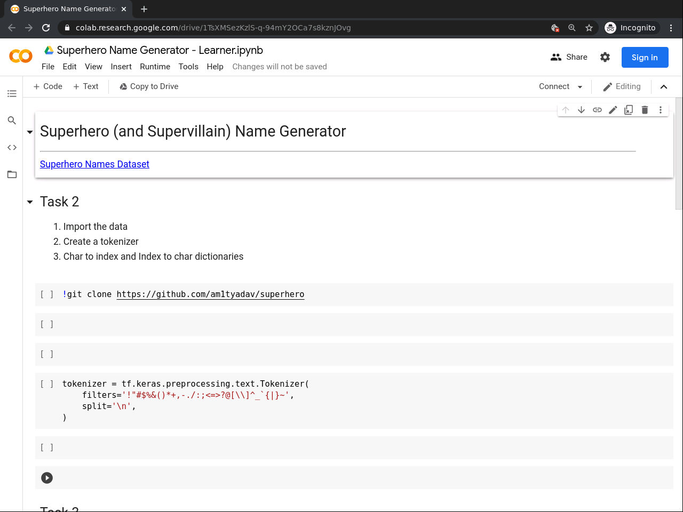Collapse the header with chevron button
Image resolution: width=683 pixels, height=512 pixels.
(x=664, y=87)
